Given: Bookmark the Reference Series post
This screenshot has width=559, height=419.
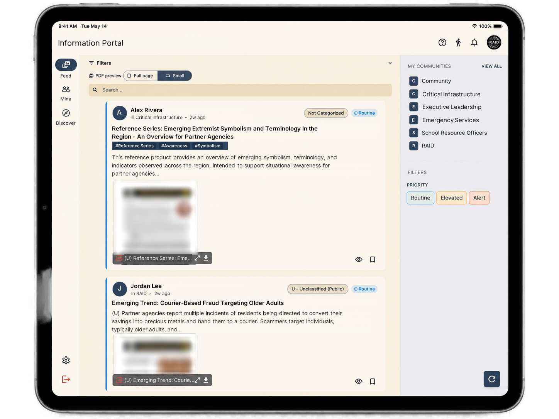Looking at the screenshot, I should point(373,260).
